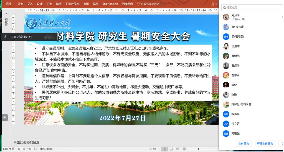Switch to Reading view icon
284x152 pixels.
pyautogui.click(x=178, y=149)
